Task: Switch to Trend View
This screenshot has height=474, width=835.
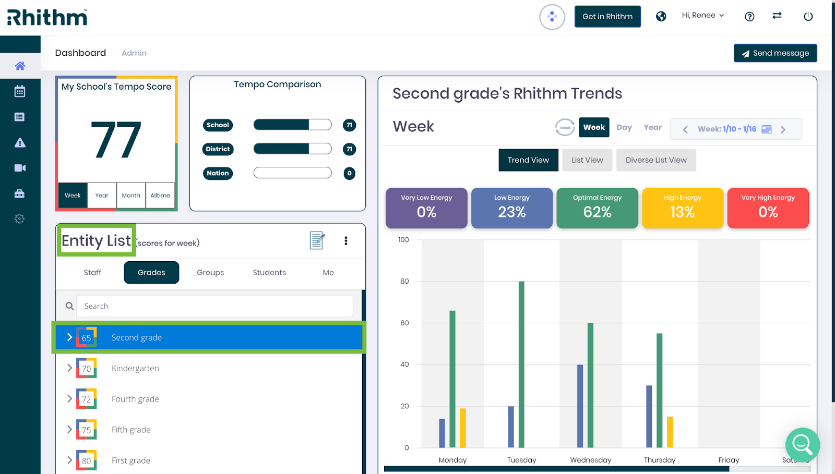Action: click(x=528, y=160)
